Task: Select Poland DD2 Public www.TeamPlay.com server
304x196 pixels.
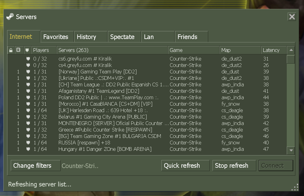Action: pos(147,97)
